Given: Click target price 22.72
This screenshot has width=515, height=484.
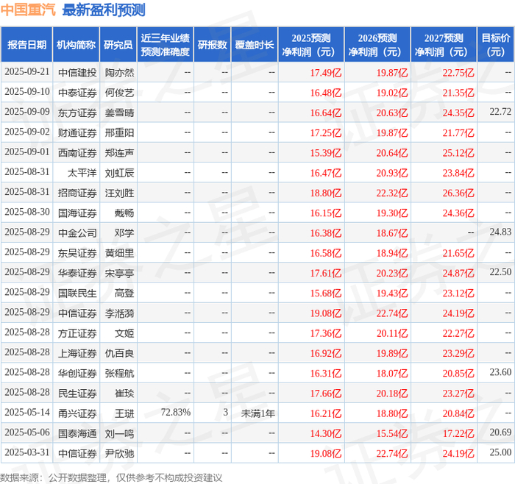Looking at the screenshot, I should click(500, 112).
